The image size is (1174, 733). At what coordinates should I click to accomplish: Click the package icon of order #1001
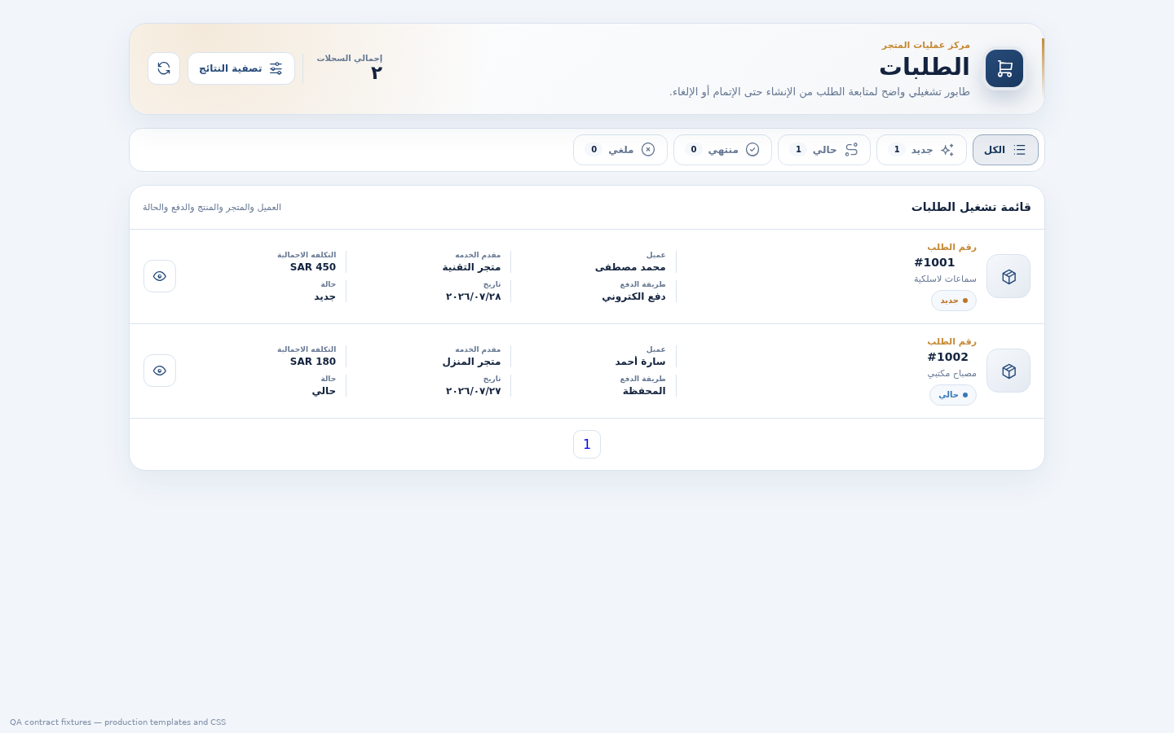click(1008, 276)
